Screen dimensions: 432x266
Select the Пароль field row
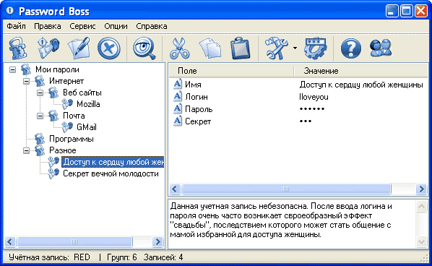pyautogui.click(x=298, y=109)
